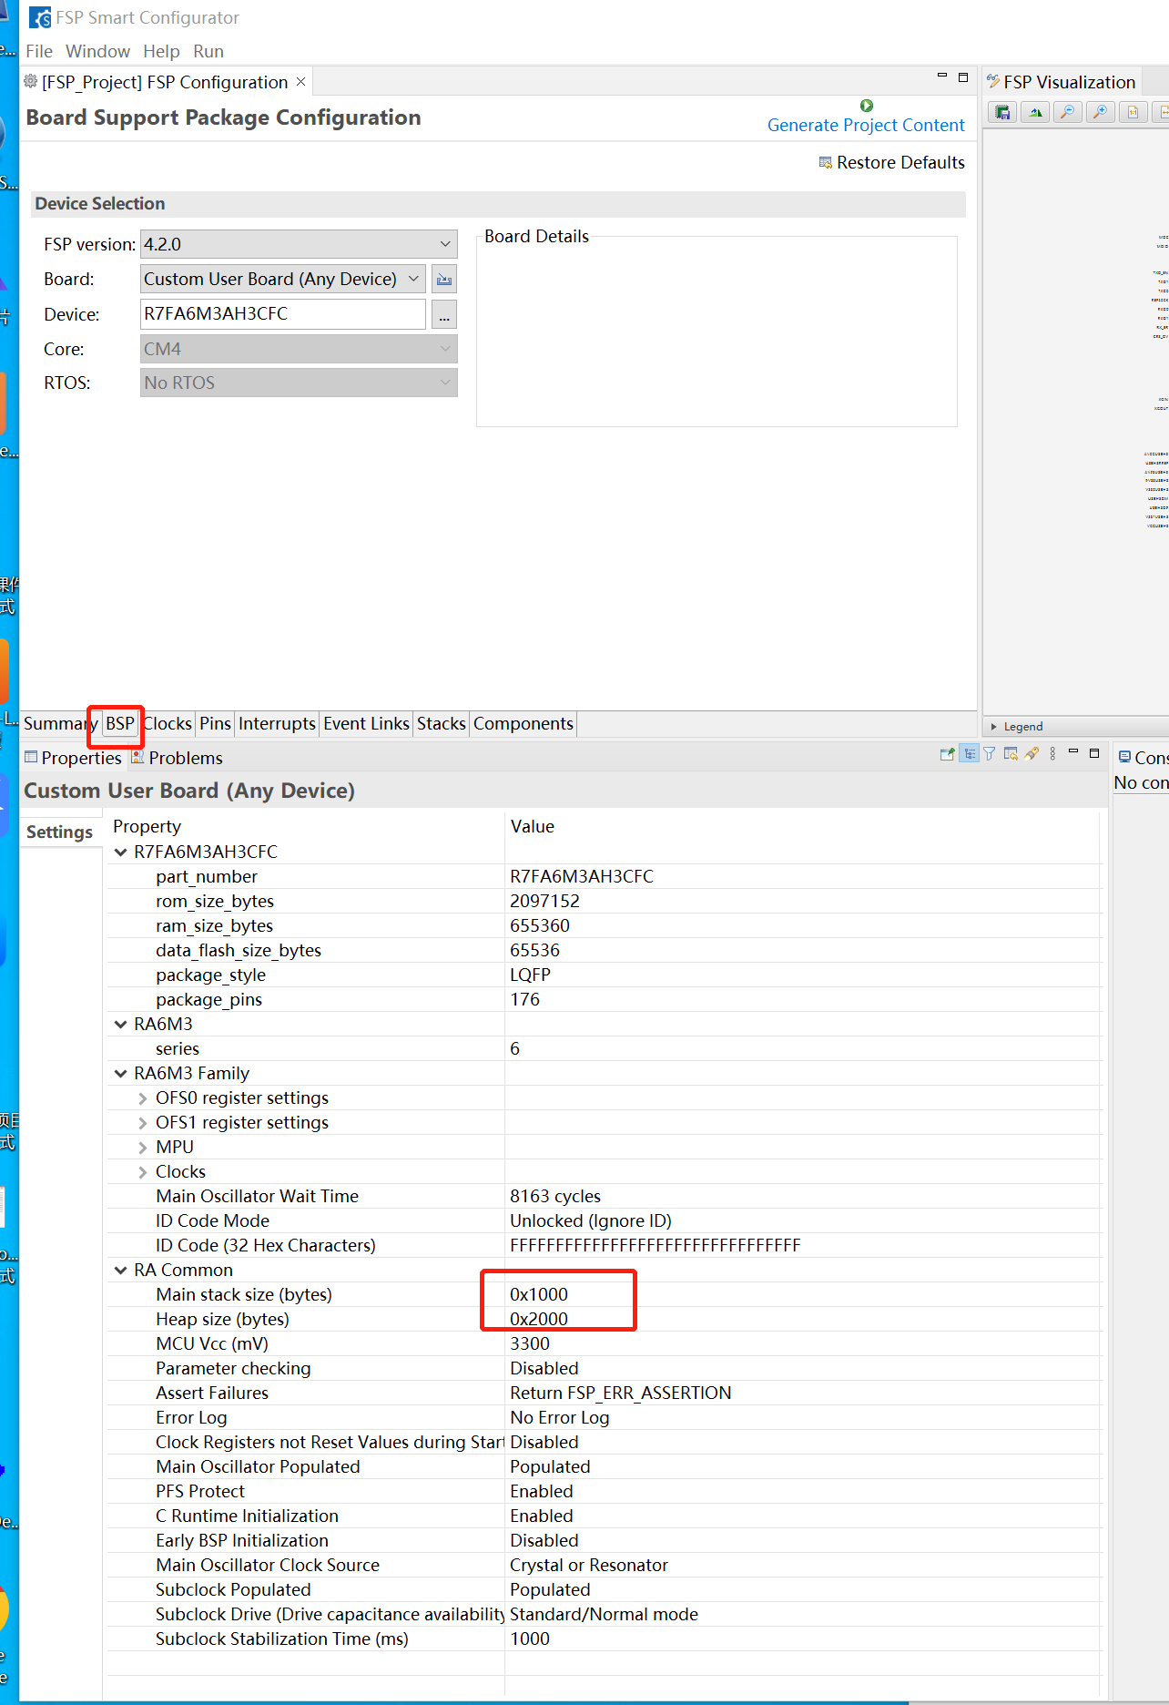Switch to the Event Links tab

click(366, 724)
